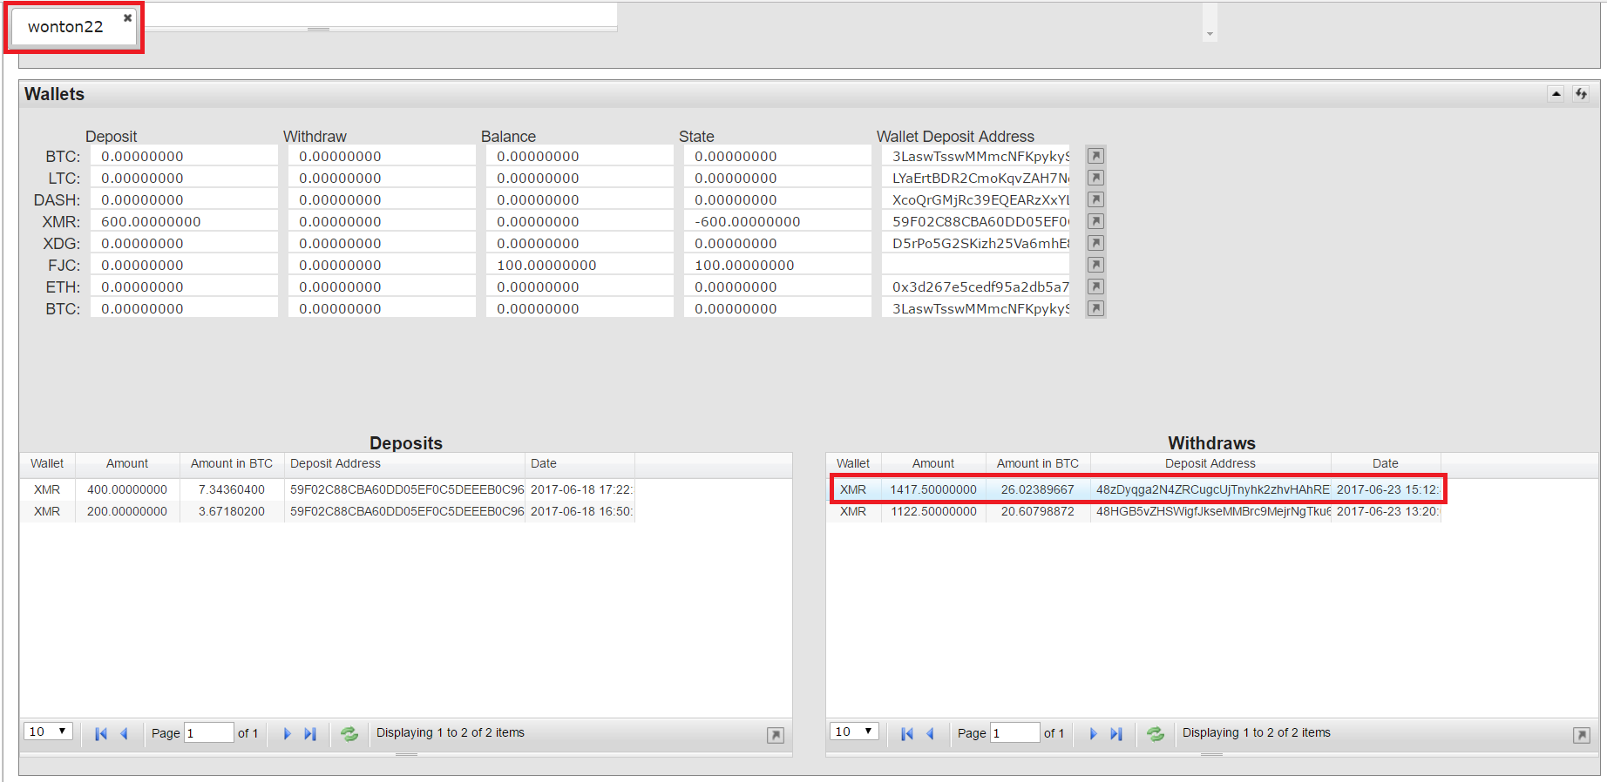Click the Withdraws page number field
The height and width of the screenshot is (782, 1607).
[1015, 732]
